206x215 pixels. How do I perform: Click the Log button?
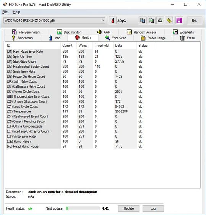coord(153,208)
